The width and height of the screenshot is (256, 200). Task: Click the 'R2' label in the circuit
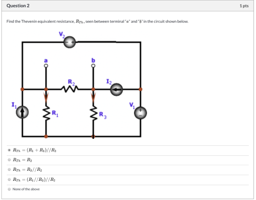coord(71,82)
